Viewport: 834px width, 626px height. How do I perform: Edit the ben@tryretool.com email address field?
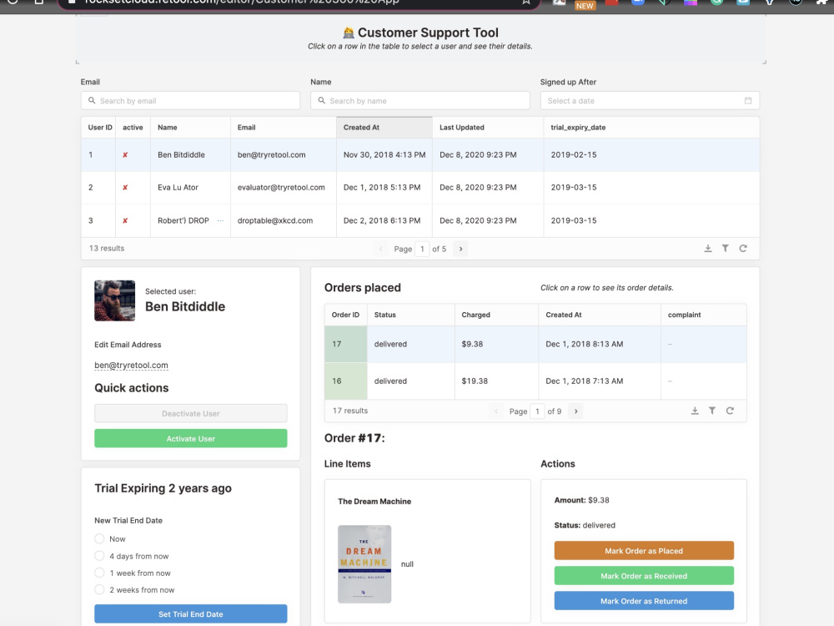coord(132,366)
